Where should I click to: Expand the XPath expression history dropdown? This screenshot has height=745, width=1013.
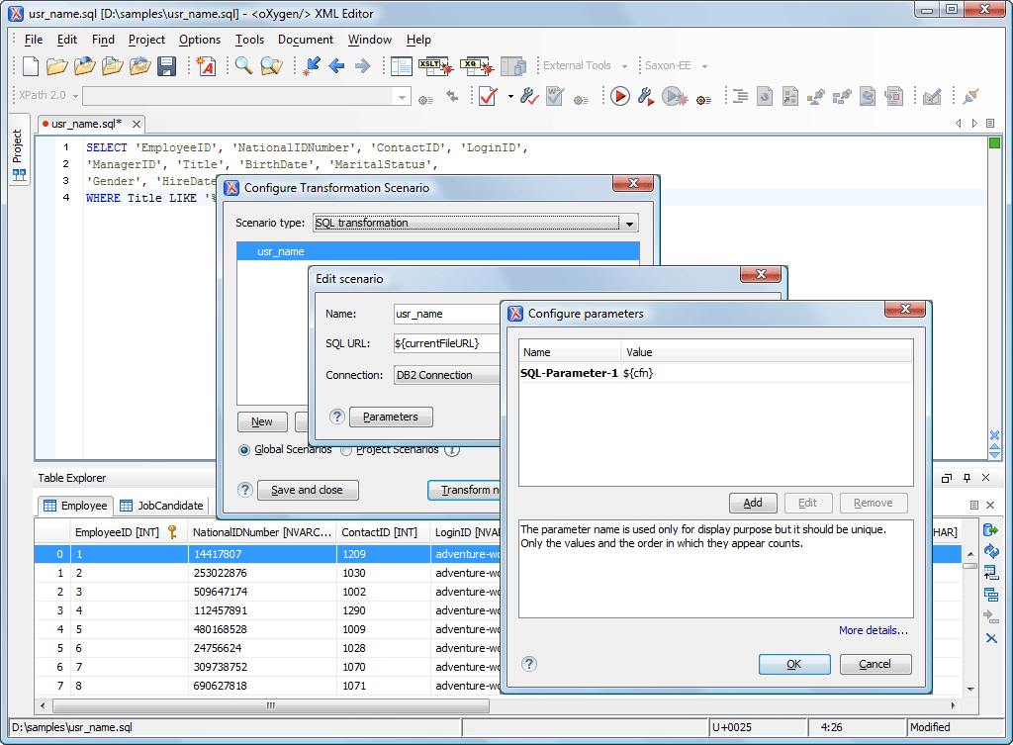click(402, 97)
